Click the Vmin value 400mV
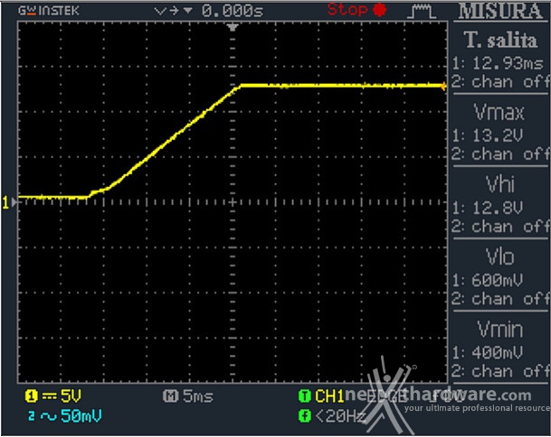 click(498, 352)
